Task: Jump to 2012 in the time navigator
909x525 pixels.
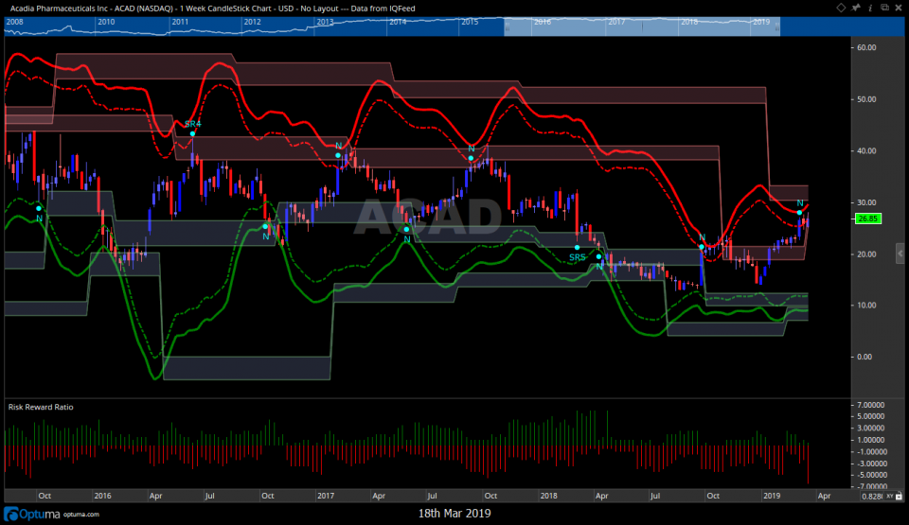Action: [252, 22]
